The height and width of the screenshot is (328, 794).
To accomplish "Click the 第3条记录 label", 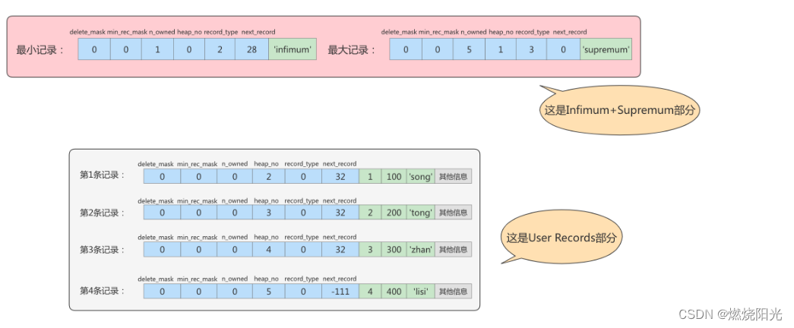I will pyautogui.click(x=103, y=250).
